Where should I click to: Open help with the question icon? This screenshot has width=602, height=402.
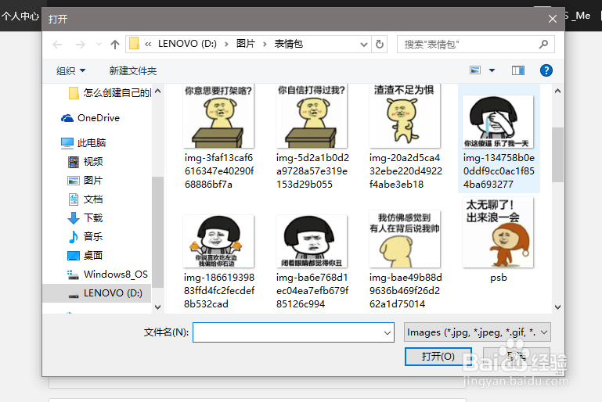click(x=546, y=70)
